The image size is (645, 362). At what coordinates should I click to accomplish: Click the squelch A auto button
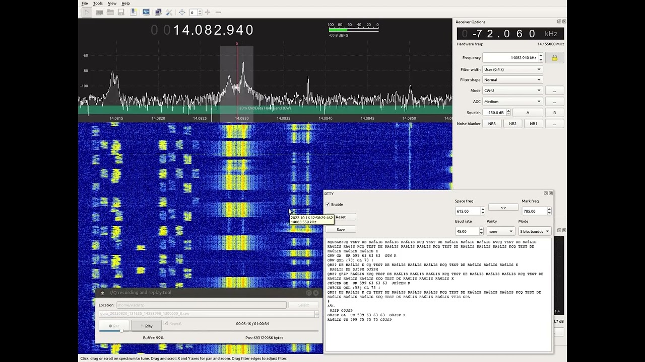click(528, 113)
